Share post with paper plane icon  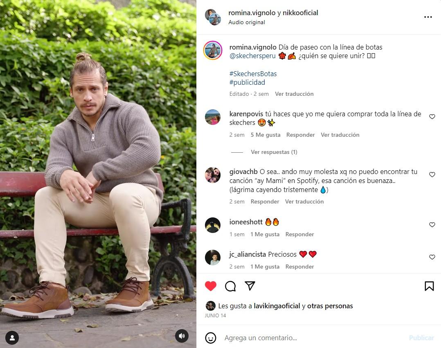click(250, 286)
